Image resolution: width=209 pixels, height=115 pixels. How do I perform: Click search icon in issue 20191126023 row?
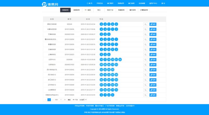(146, 55)
